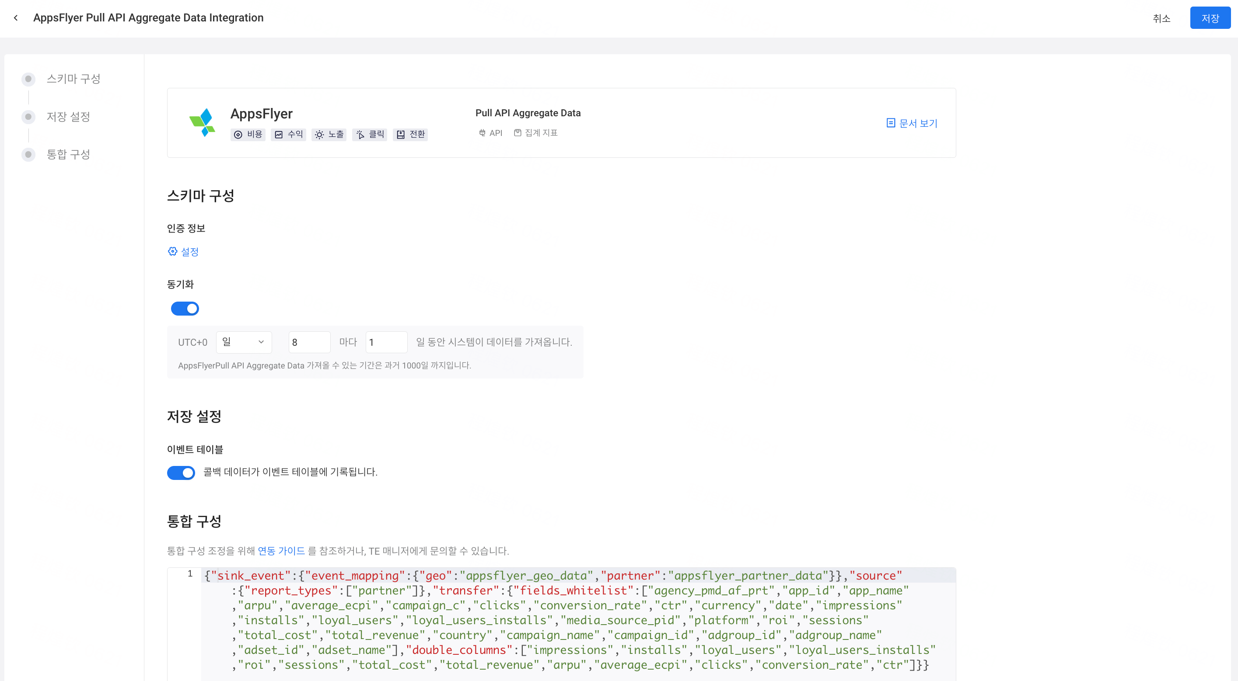This screenshot has height=681, width=1238.
Task: Click the 수익 revenue tag icon
Action: point(279,135)
